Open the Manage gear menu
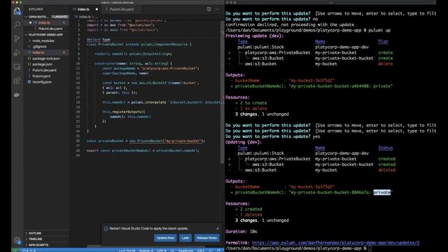 (17, 240)
